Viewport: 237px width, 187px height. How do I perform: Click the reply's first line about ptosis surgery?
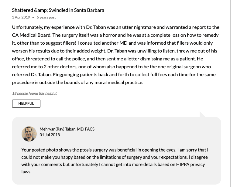(x=115, y=150)
